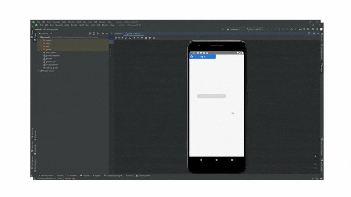Open the Unnamed(3) run configuration dropdown

pos(235,29)
